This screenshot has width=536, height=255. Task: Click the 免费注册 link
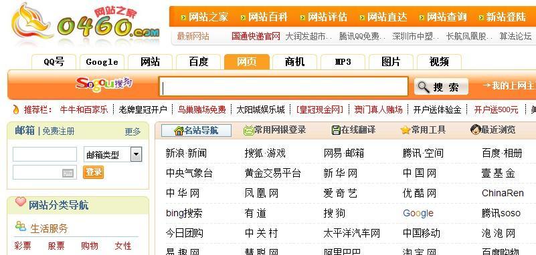58,132
